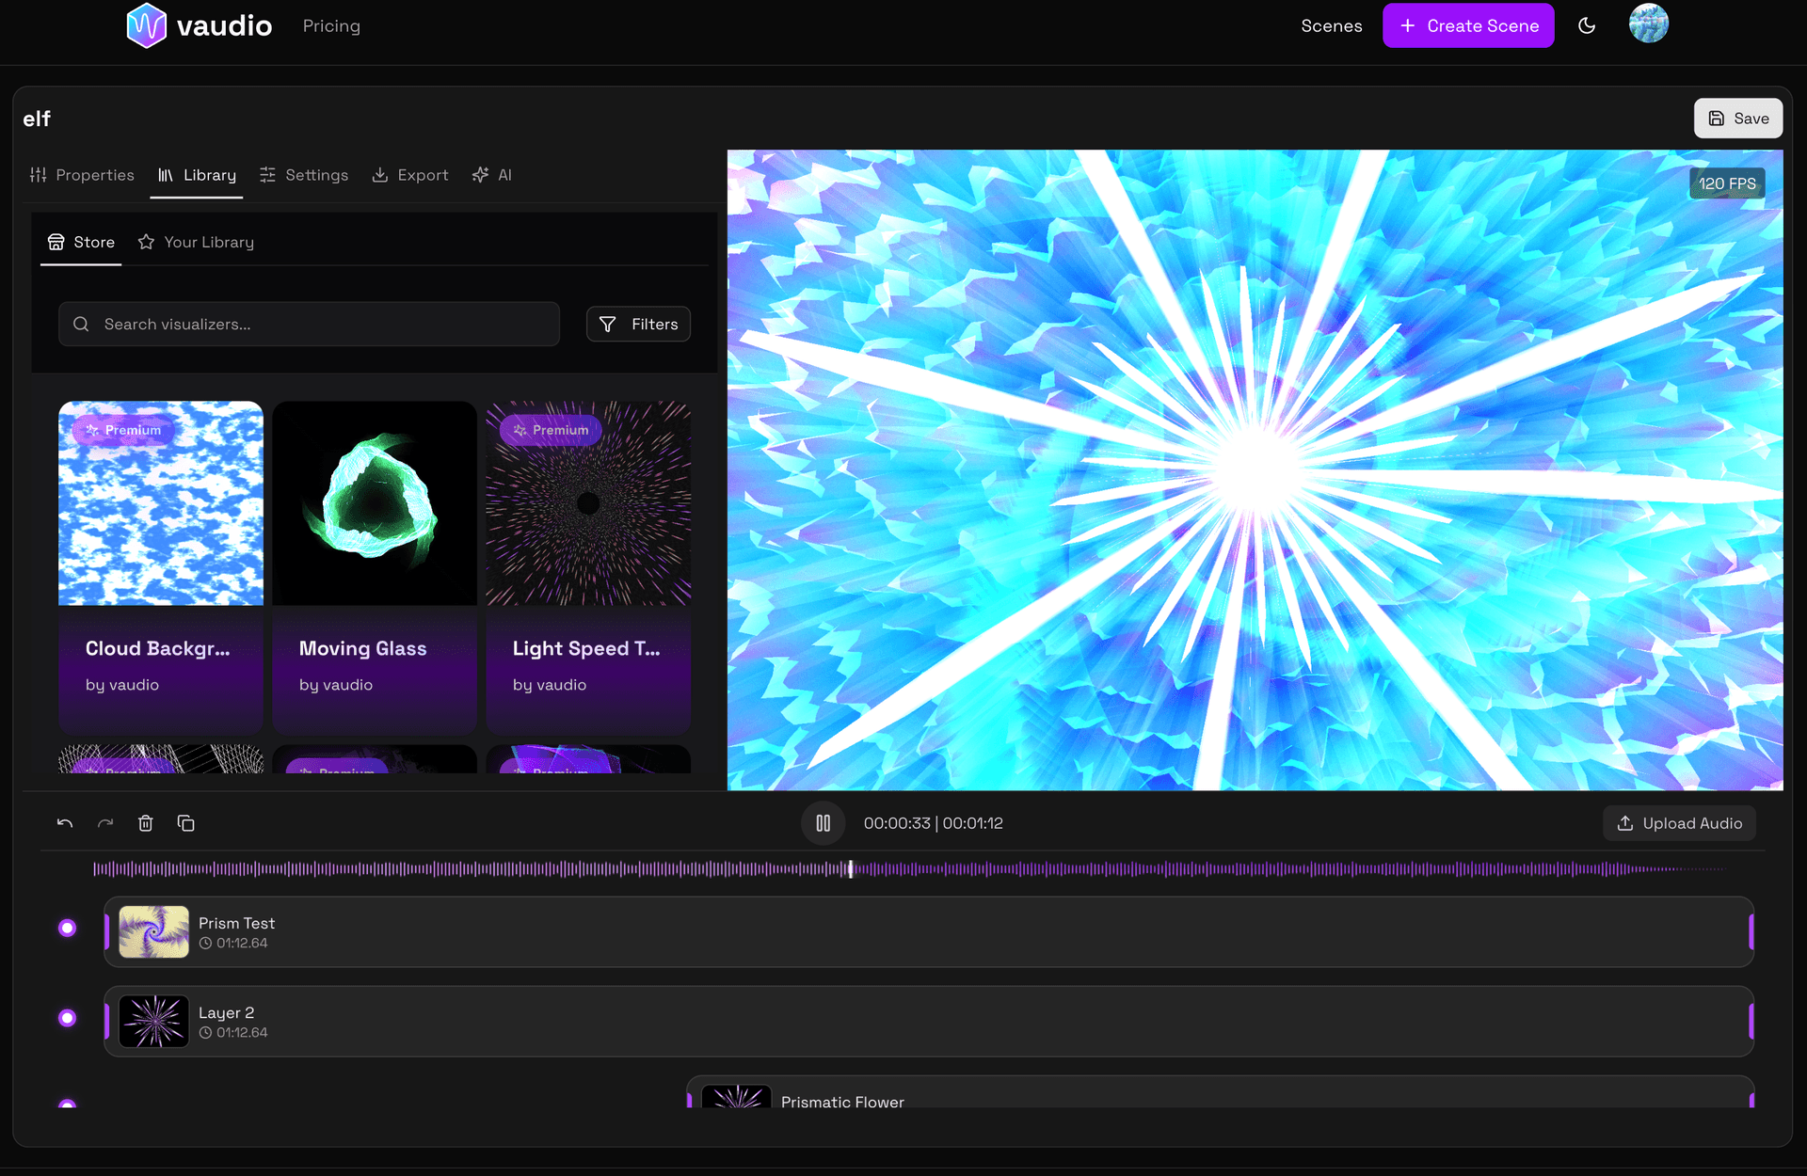The image size is (1807, 1176).
Task: Select the Moving Glass visualizer thumbnail
Action: click(374, 503)
